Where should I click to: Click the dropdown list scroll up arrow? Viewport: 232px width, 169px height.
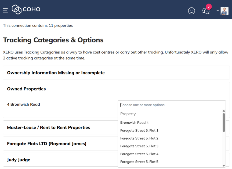pos(224,111)
